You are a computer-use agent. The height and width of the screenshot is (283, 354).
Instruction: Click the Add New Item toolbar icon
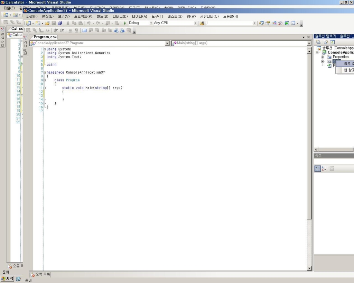[x=38, y=23]
